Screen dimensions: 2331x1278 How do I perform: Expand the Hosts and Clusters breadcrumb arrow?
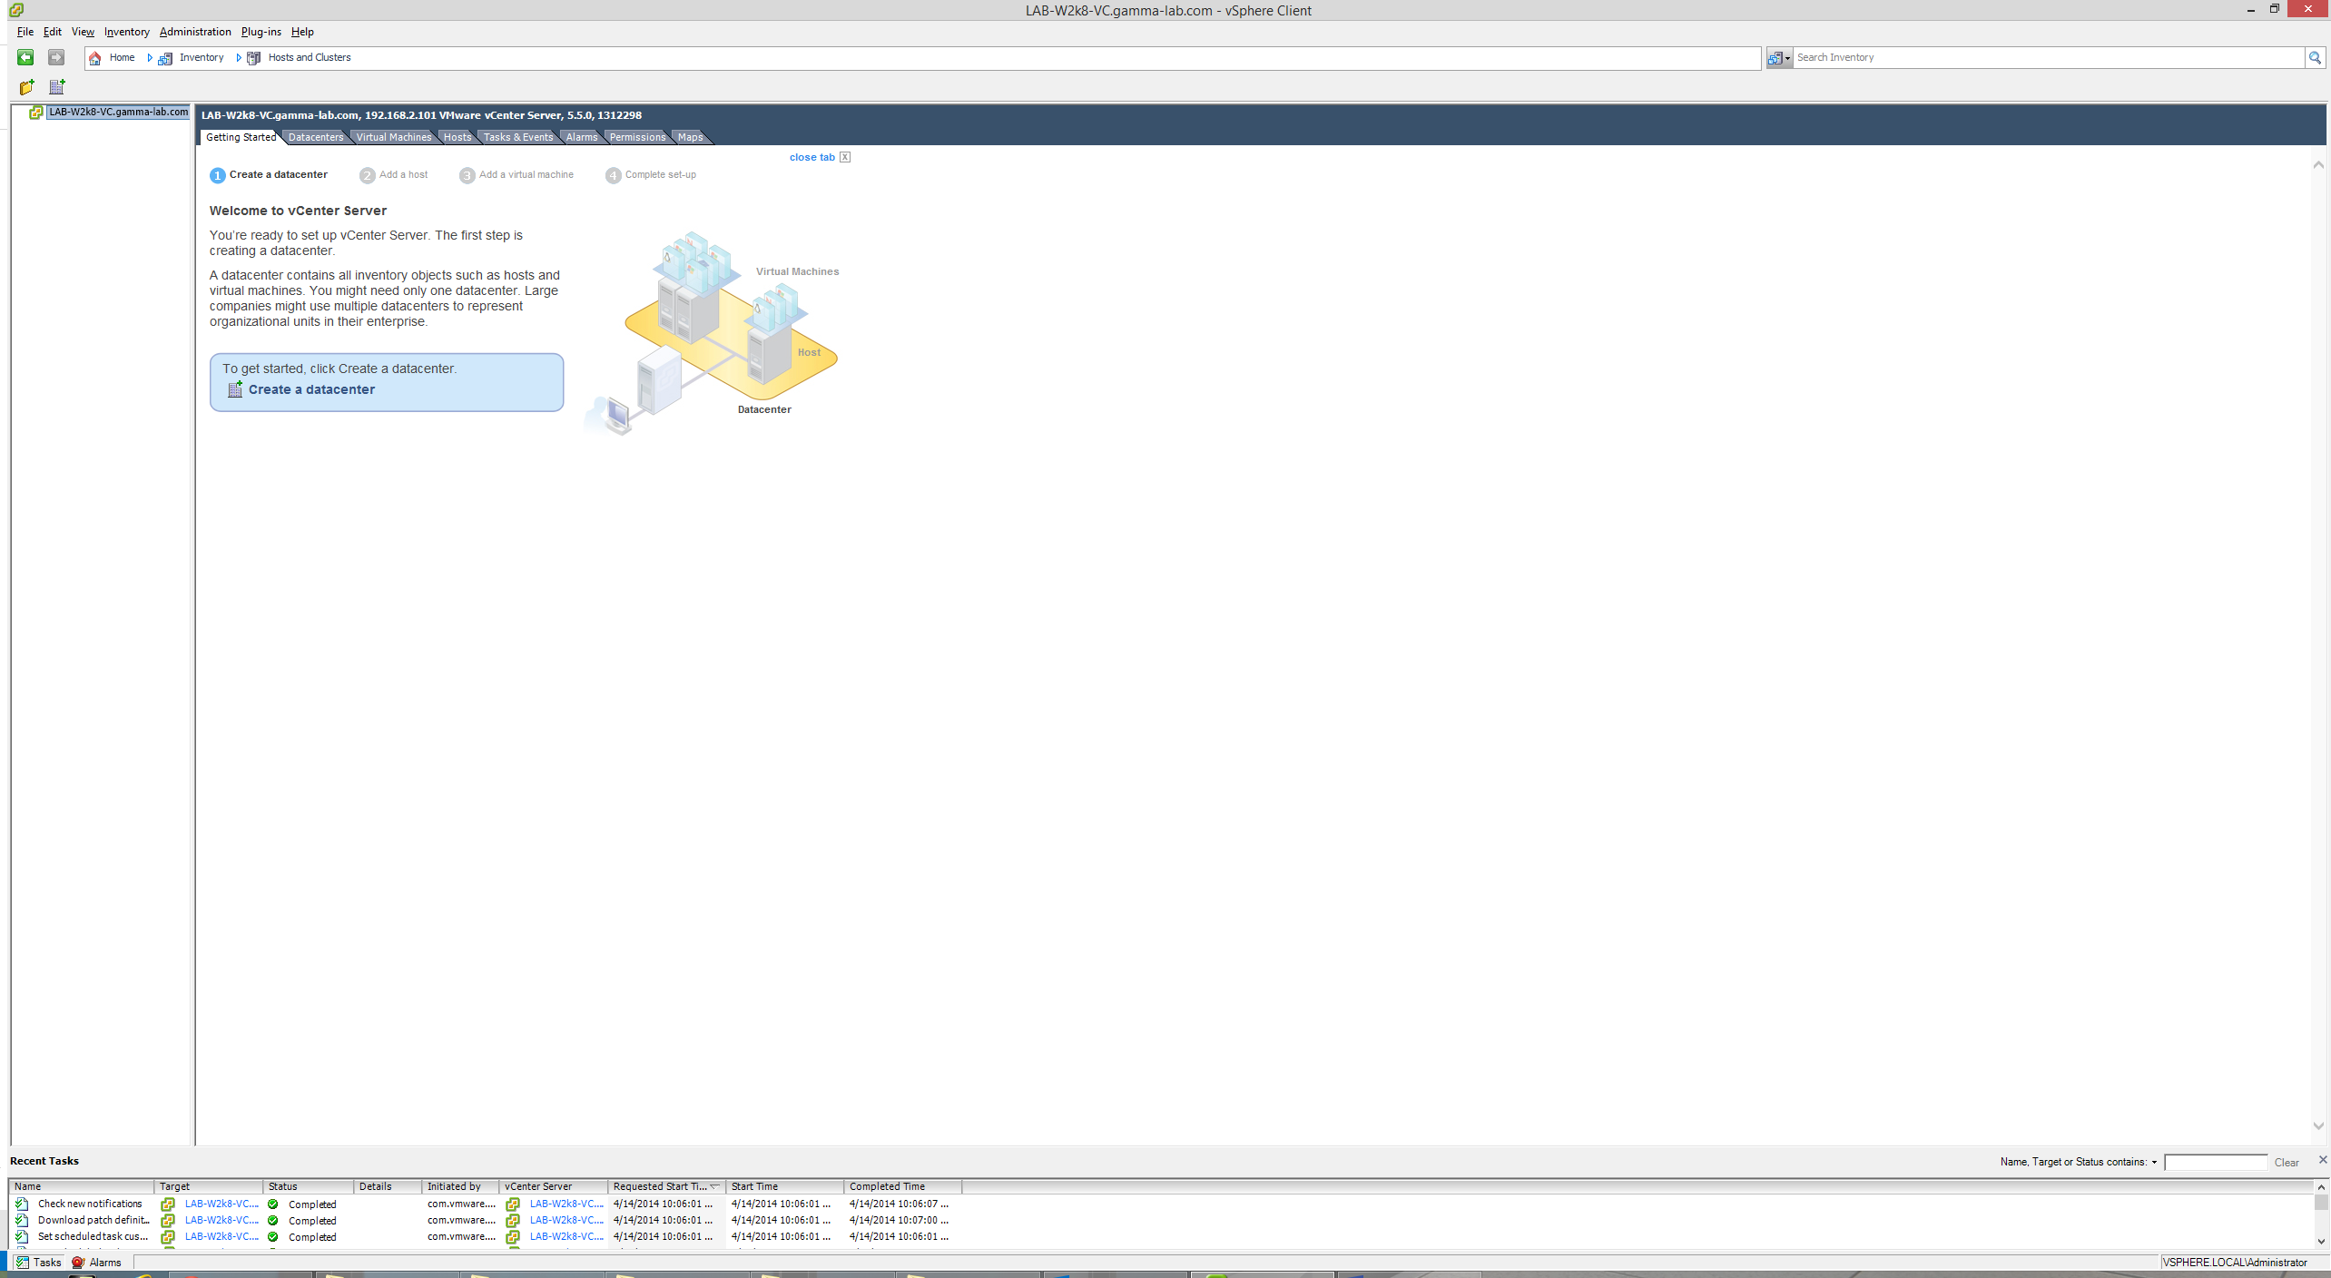[x=239, y=58]
